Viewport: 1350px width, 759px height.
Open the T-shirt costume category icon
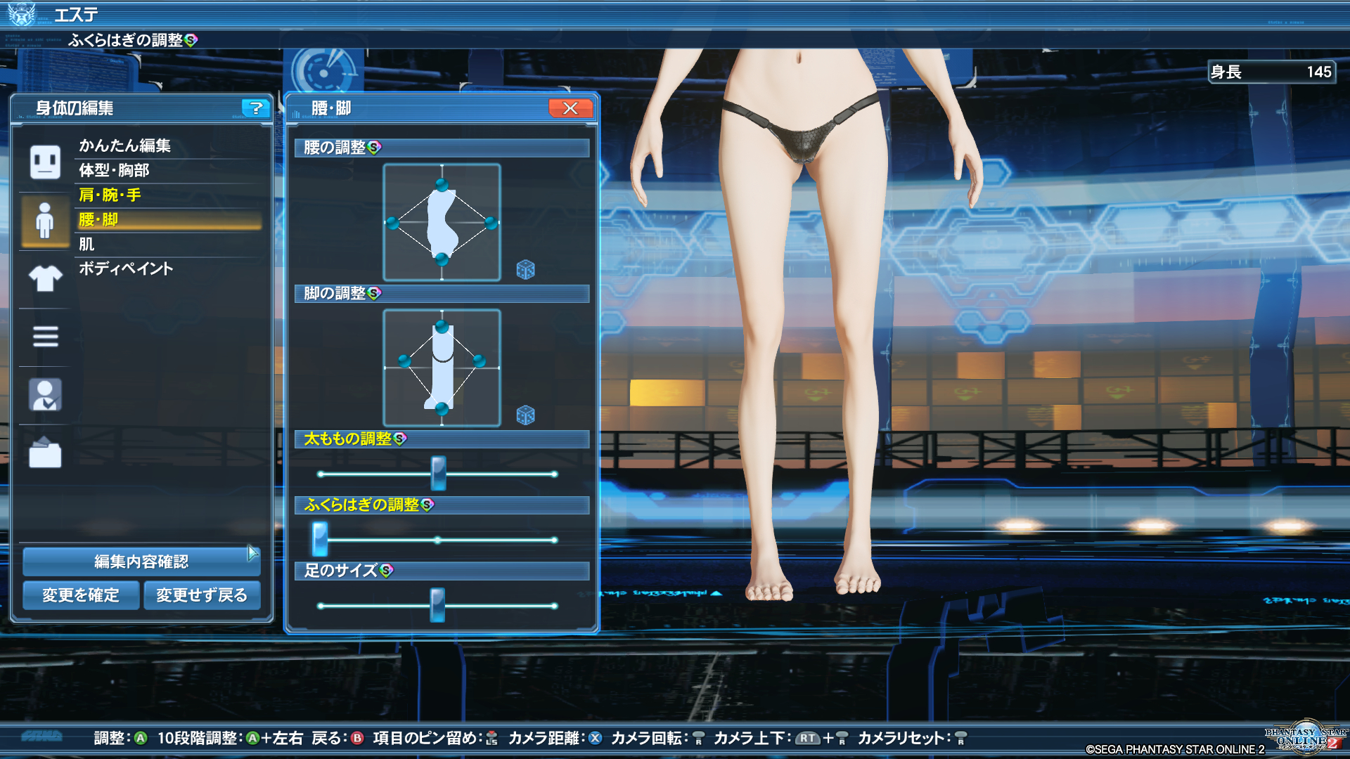click(x=45, y=278)
